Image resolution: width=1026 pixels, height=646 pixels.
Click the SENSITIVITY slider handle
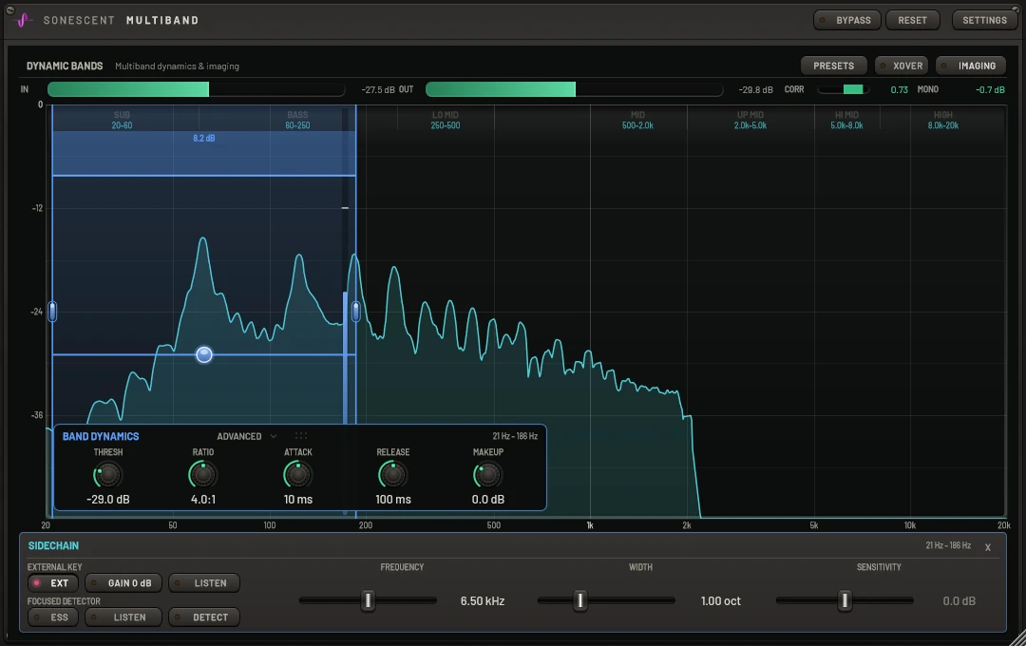click(845, 600)
